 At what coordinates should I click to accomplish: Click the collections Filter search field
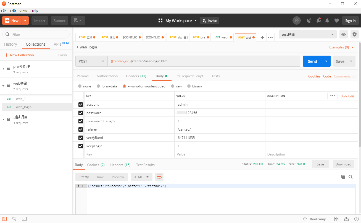coord(36,34)
